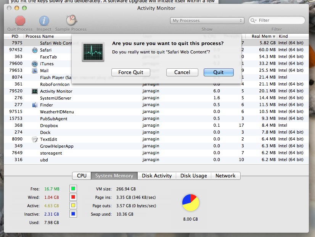The width and height of the screenshot is (315, 237).
Task: Select the Flash Player process row
Action: 156,77
